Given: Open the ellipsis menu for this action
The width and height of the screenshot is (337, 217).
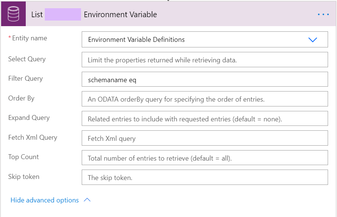Looking at the screenshot, I should (323, 14).
